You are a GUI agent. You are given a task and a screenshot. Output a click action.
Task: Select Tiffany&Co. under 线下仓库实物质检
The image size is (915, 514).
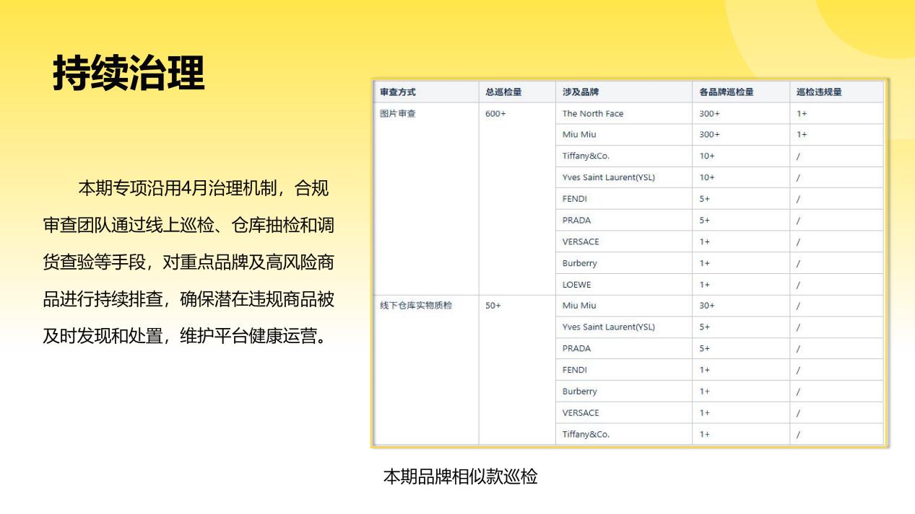pyautogui.click(x=586, y=434)
